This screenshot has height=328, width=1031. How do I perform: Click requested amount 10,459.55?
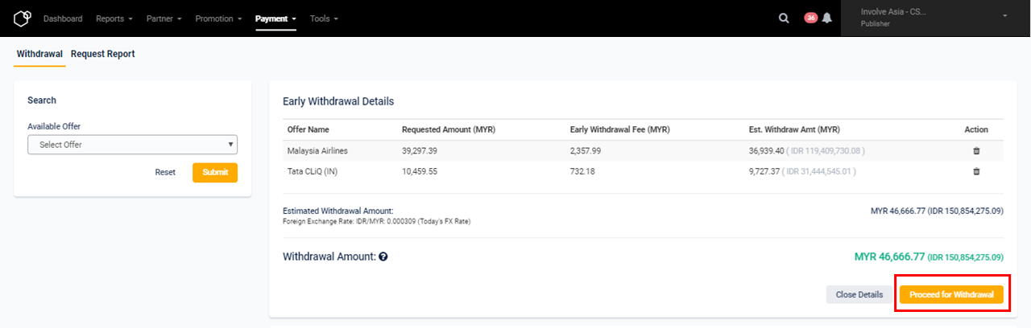[x=421, y=171]
